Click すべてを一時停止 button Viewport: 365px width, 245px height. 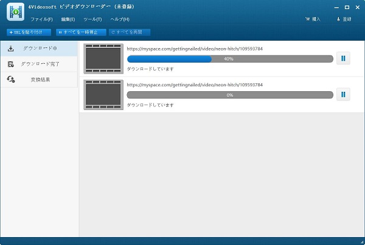click(81, 32)
